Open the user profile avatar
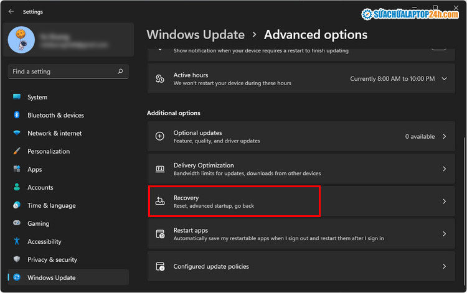The width and height of the screenshot is (467, 293). coord(21,40)
